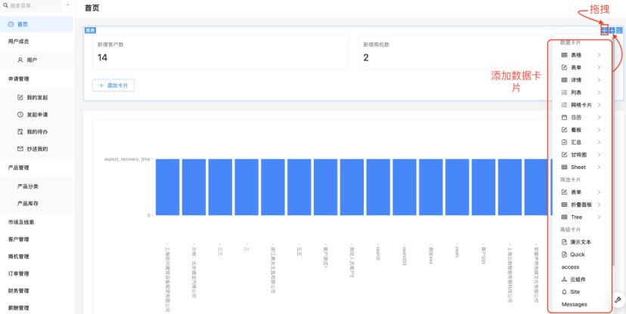Click the envelope icon beside 抄送我的
The height and width of the screenshot is (314, 626).
(x=20, y=149)
